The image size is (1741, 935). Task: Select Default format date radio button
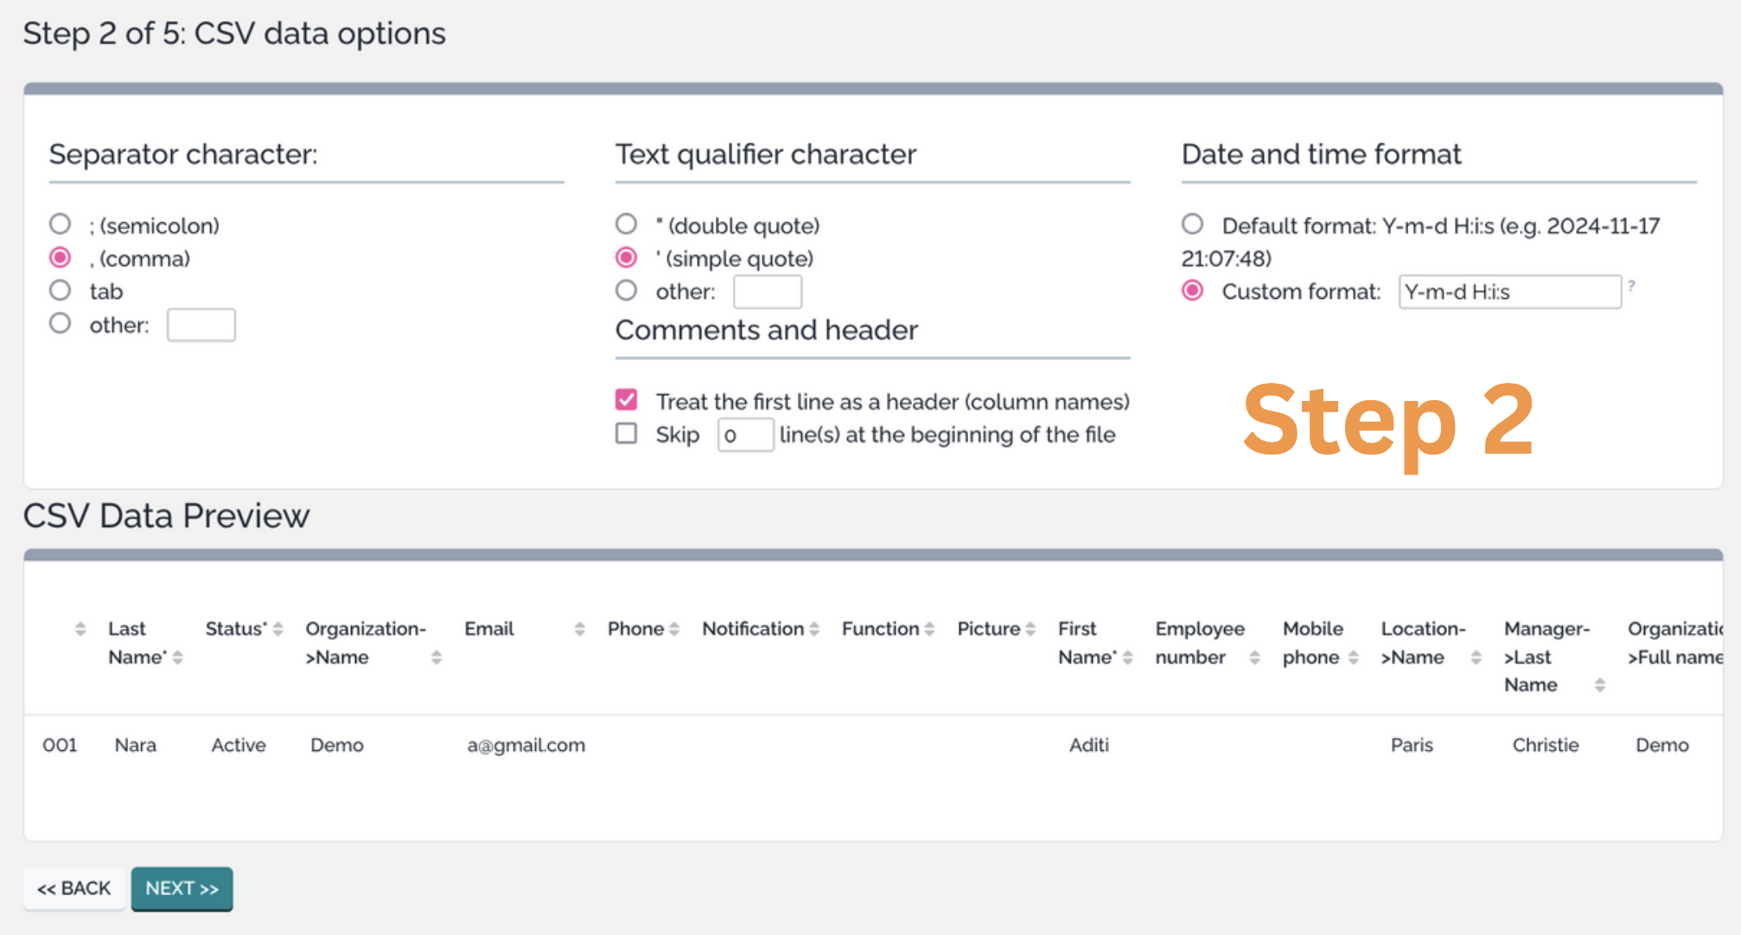pos(1192,225)
